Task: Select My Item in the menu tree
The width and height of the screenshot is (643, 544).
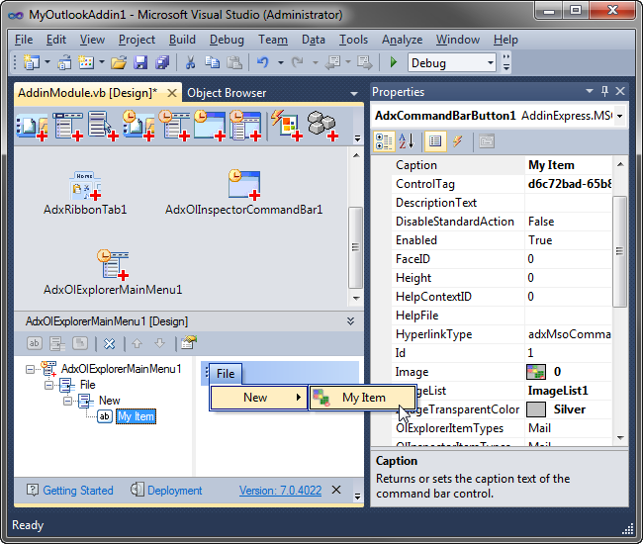Action: [x=136, y=416]
